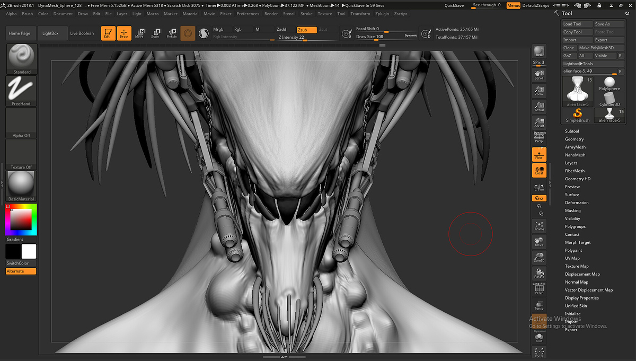
Task: Click the white secondary color swatch
Action: (x=29, y=251)
